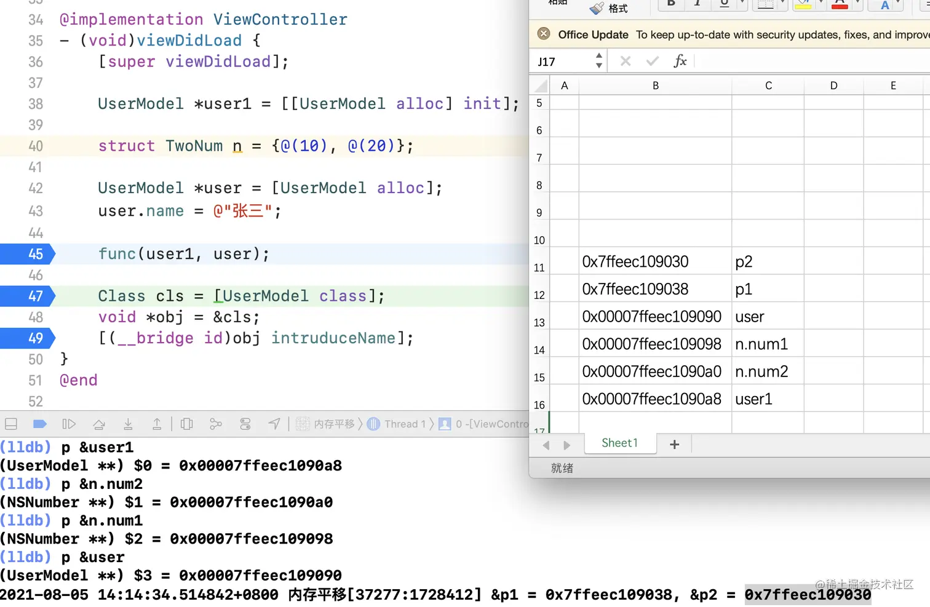Click line number 40 in Xcode gutter

36,146
